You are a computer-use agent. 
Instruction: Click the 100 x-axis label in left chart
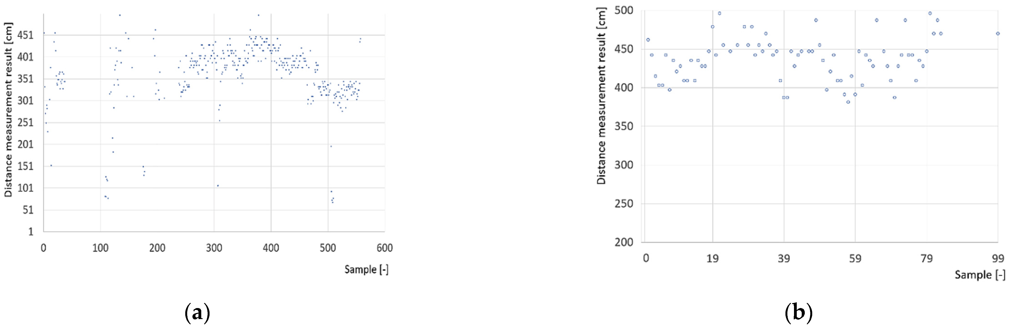(100, 248)
